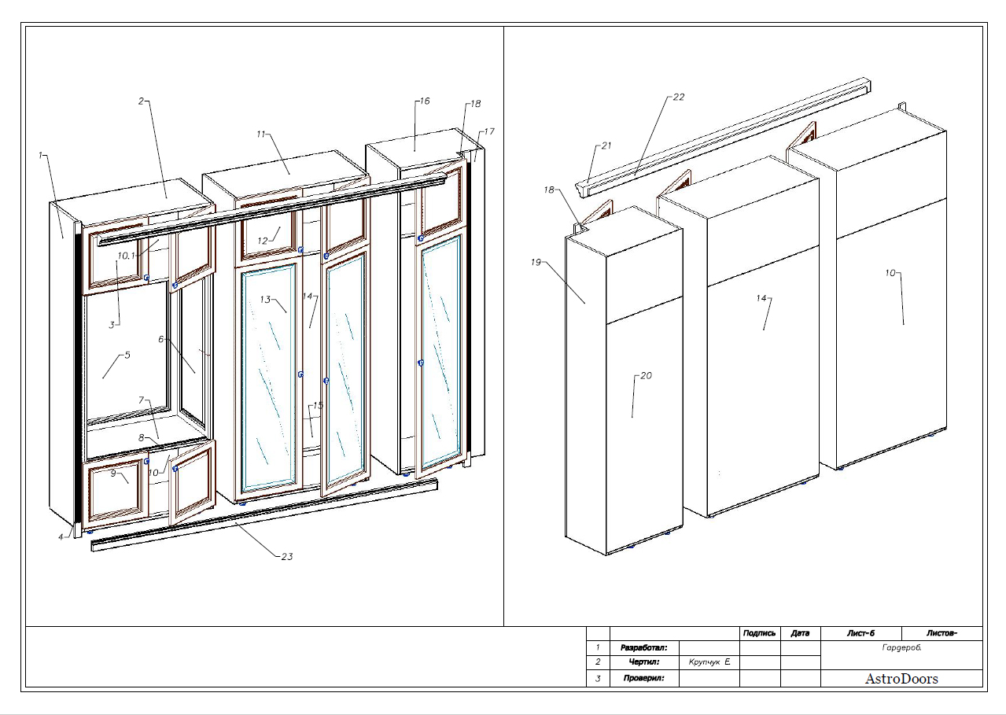Select callout number 22 on the long cornice
Viewport: 1006px width, 715px height.
(679, 98)
